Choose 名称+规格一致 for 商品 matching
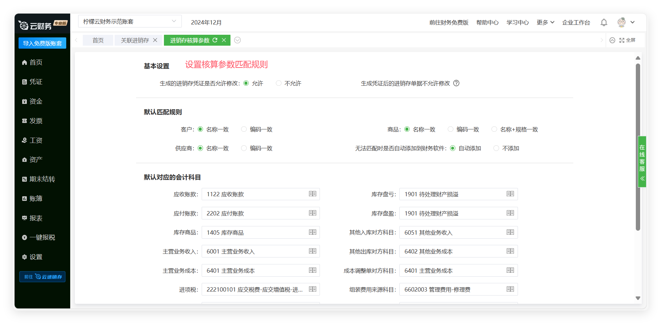The height and width of the screenshot is (323, 661). pyautogui.click(x=494, y=129)
